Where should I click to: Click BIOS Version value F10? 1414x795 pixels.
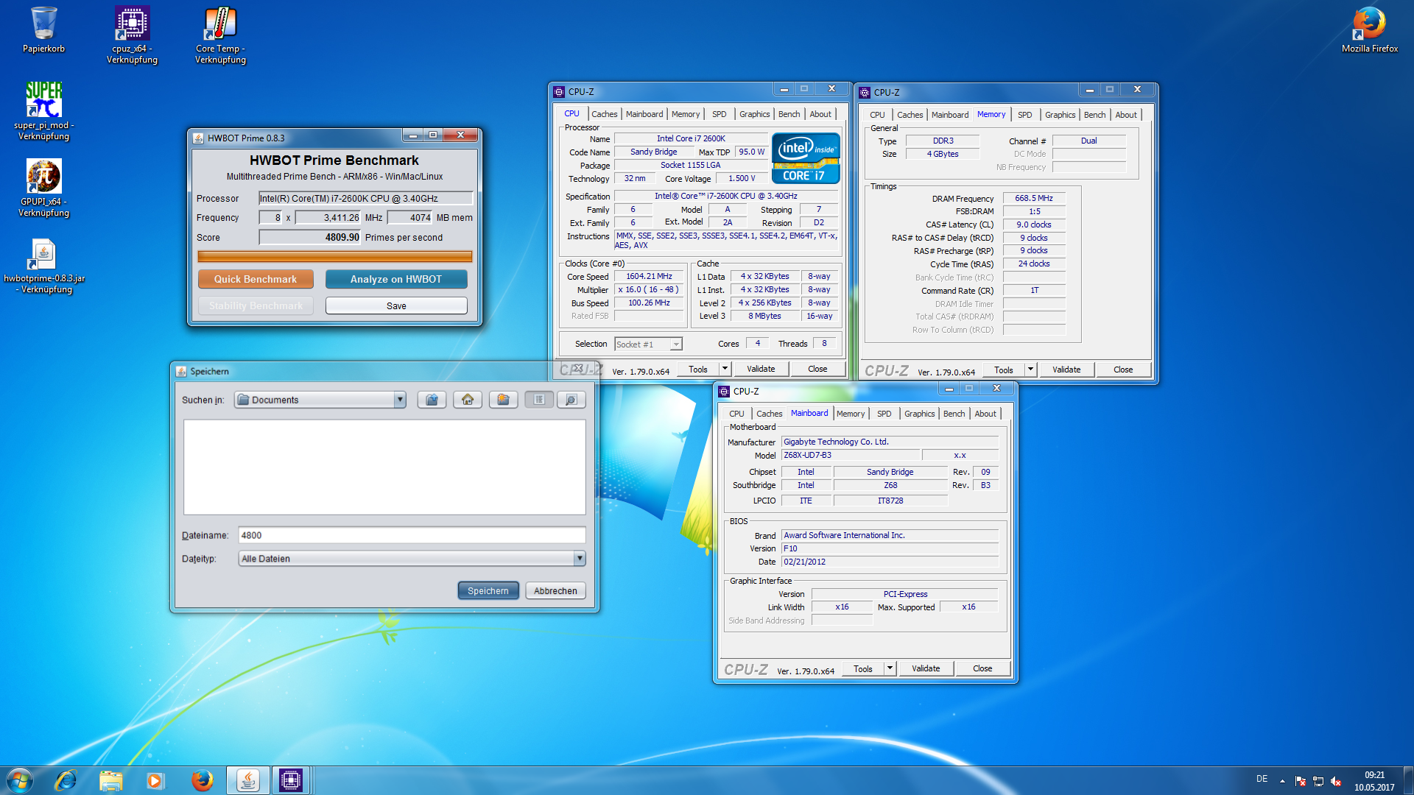[x=890, y=548]
